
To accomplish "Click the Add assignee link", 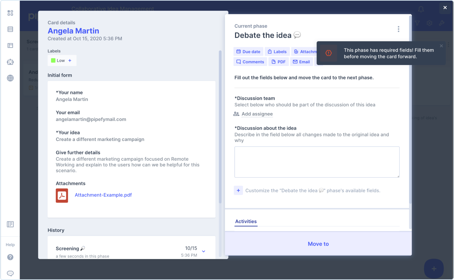I will pos(257,114).
